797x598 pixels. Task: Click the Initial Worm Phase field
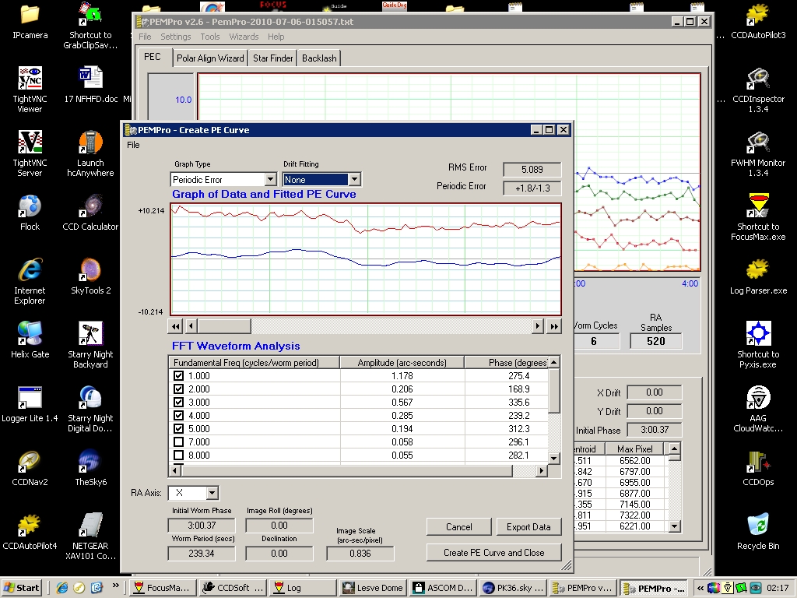(x=202, y=526)
